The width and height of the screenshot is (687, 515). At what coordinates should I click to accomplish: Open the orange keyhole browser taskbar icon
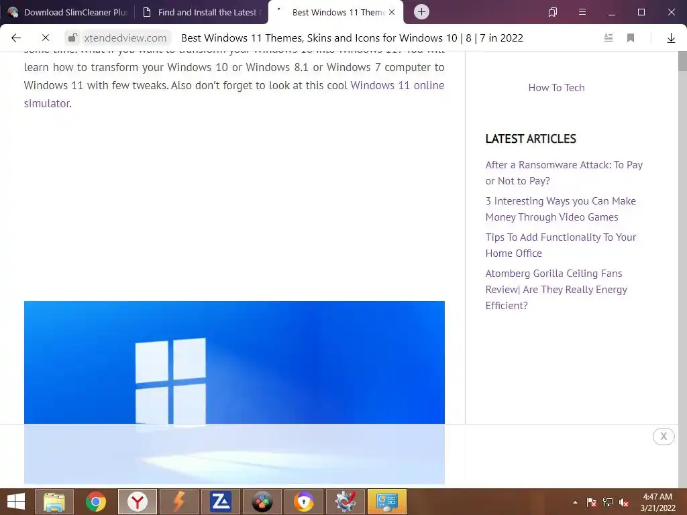pyautogui.click(x=304, y=502)
